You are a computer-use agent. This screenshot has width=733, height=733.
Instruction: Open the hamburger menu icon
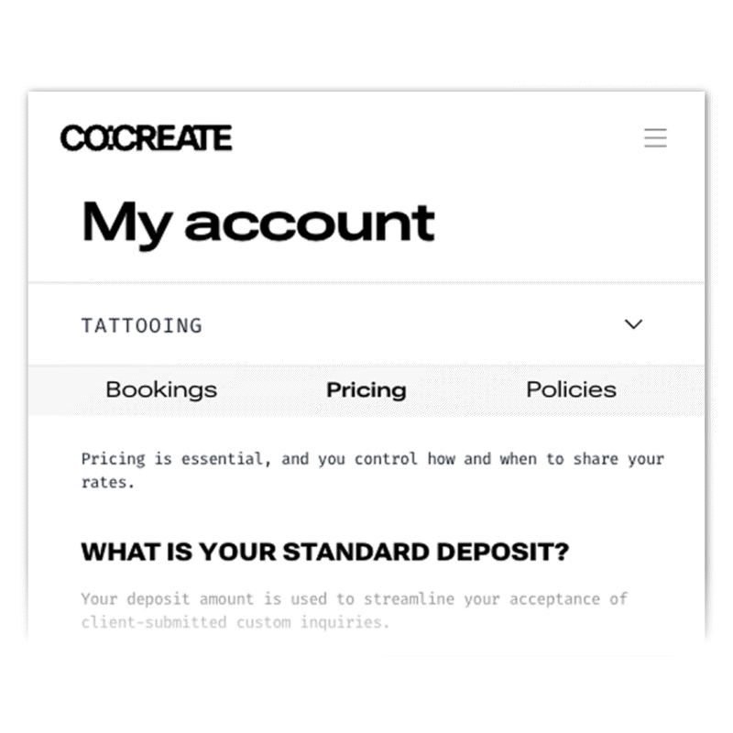(655, 138)
